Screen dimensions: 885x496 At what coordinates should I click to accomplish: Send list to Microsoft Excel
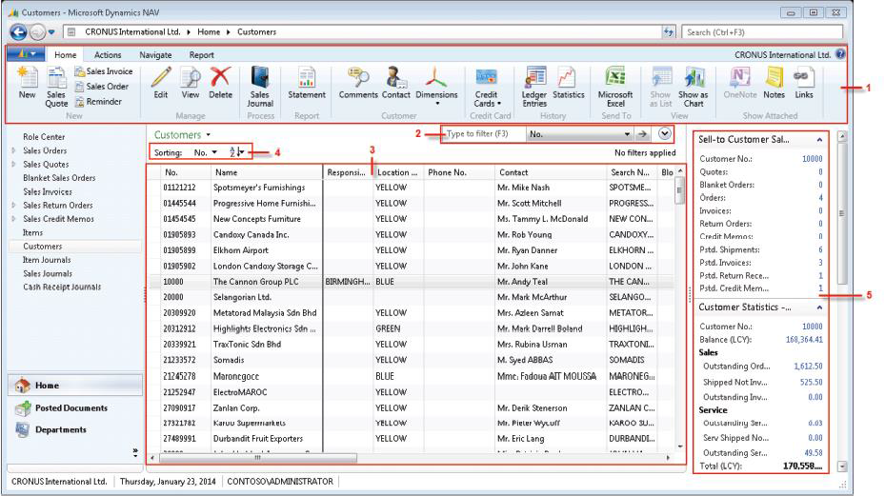pyautogui.click(x=615, y=87)
